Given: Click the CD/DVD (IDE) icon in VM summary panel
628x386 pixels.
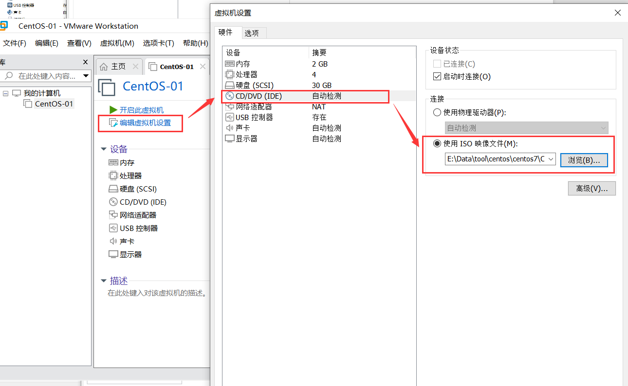Looking at the screenshot, I should (x=113, y=202).
